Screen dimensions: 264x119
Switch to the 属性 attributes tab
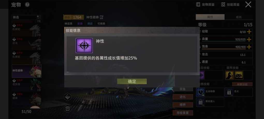[x=210, y=17]
